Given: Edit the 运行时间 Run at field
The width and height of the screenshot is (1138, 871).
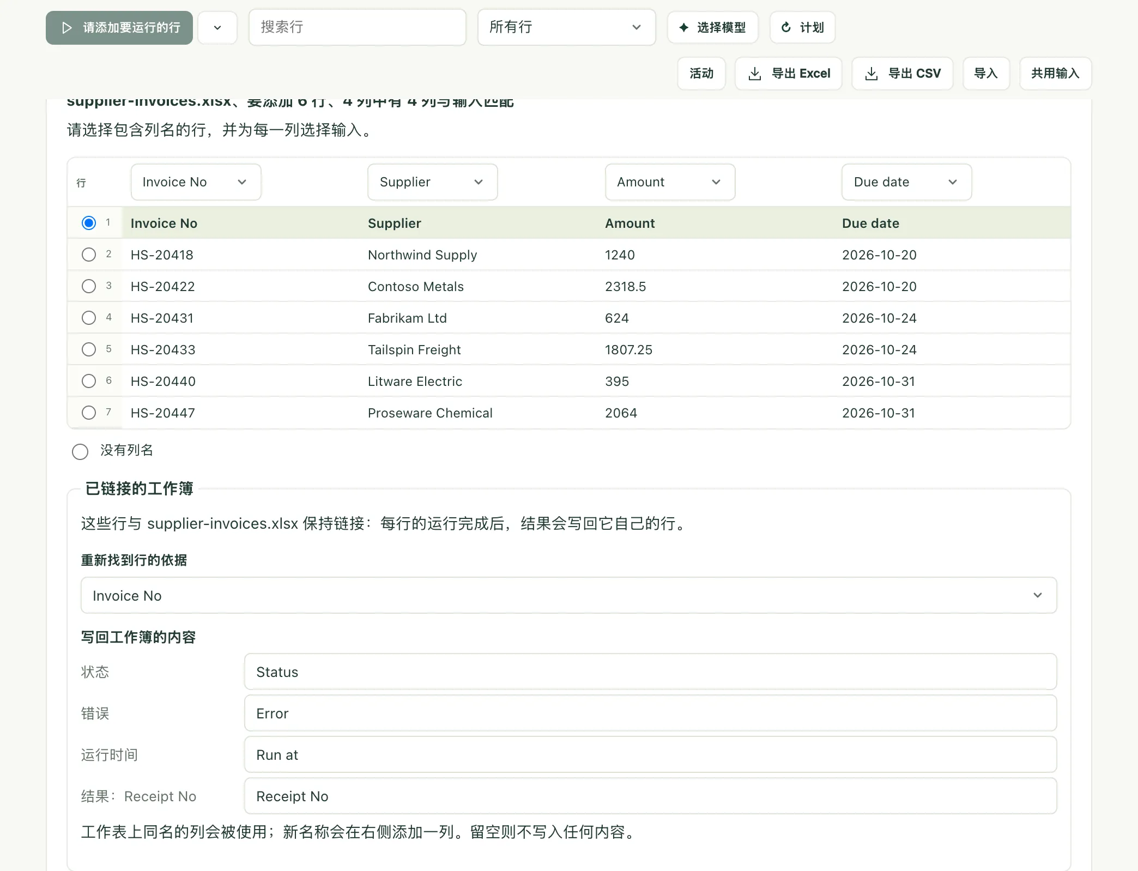Looking at the screenshot, I should click(650, 754).
